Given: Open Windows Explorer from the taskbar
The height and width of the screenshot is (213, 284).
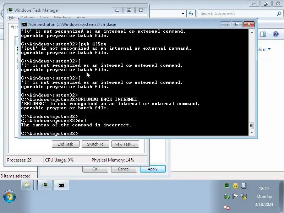Looking at the screenshot, I should point(27,185).
